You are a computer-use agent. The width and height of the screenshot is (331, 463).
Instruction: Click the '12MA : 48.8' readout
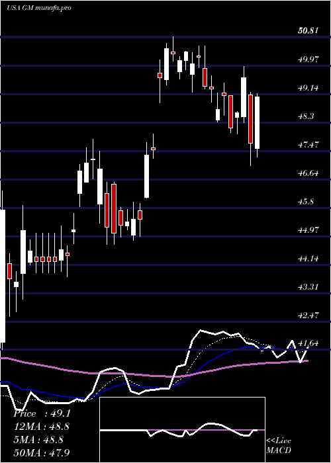pyautogui.click(x=42, y=427)
